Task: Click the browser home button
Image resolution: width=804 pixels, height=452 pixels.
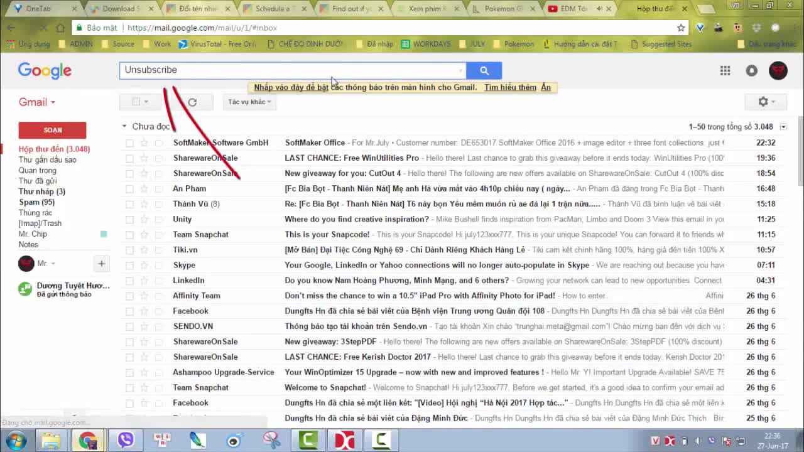Action: (60, 28)
